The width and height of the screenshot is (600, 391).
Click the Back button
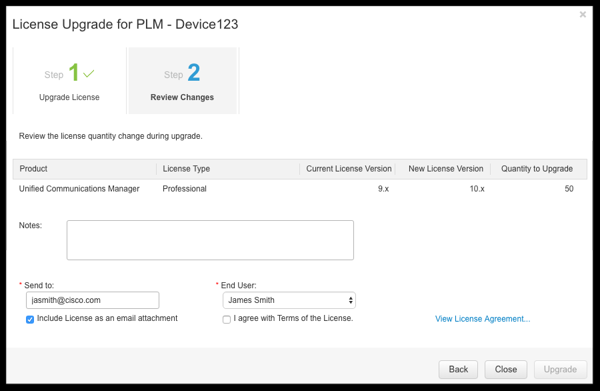tap(458, 370)
